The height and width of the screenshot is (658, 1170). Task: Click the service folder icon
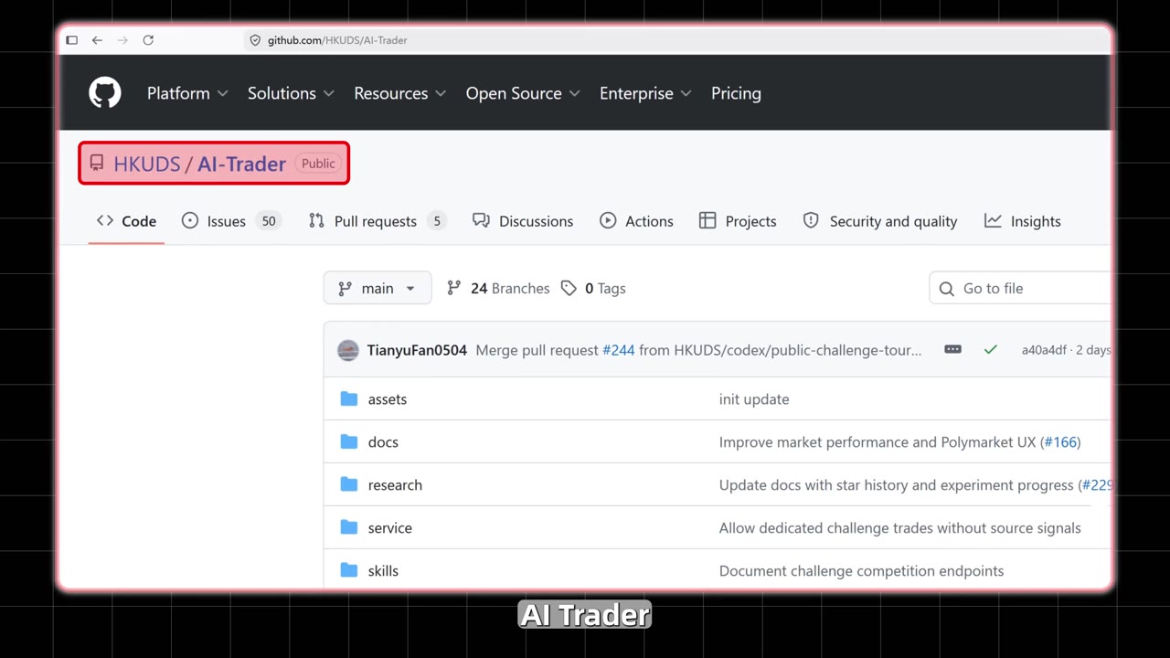click(348, 527)
